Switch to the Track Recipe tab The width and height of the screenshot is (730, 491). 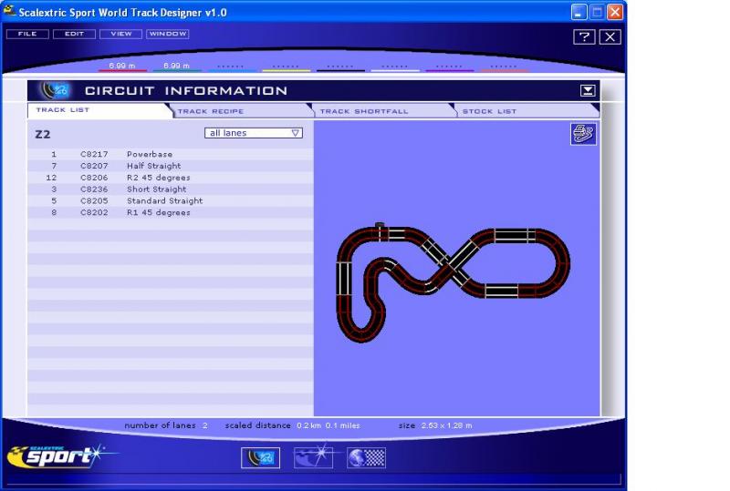click(211, 111)
